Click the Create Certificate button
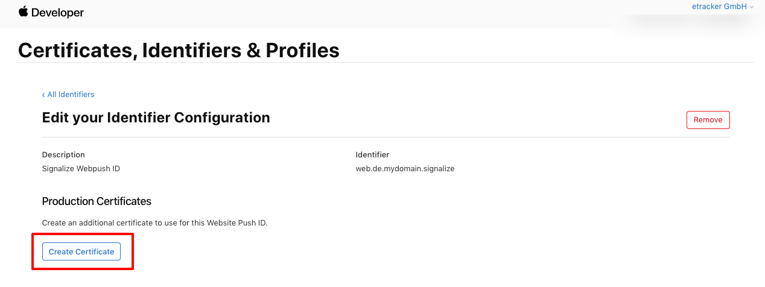 point(81,251)
